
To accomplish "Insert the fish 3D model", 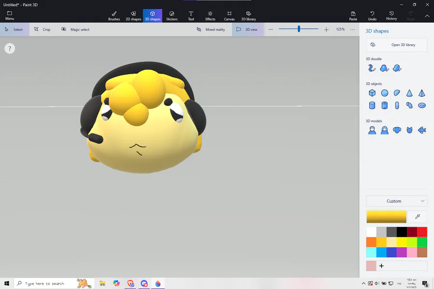I will [422, 130].
